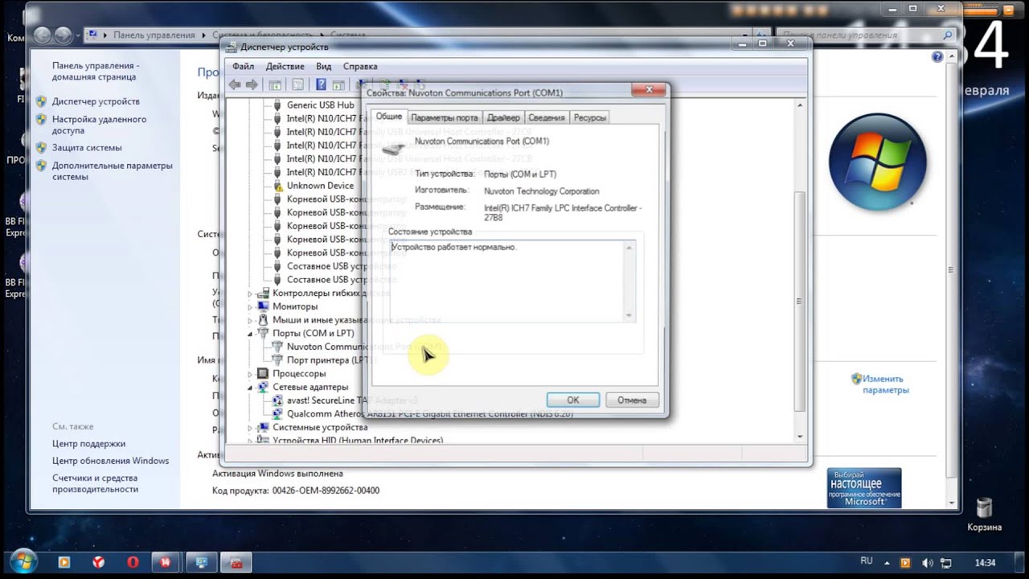
Task: Collapse the Сетевые адаптеры node
Action: 250,388
